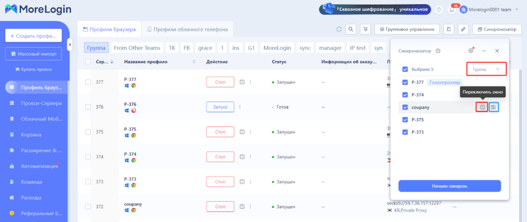Image resolution: width=527 pixels, height=222 pixels.
Task: Click the blue split-window icon for coupany
Action: pos(494,107)
